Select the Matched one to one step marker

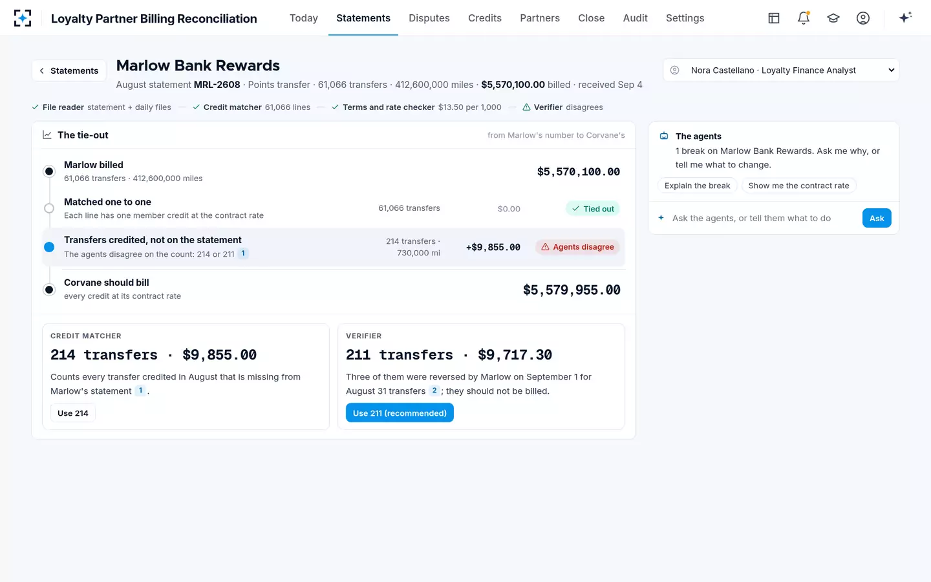coord(49,208)
